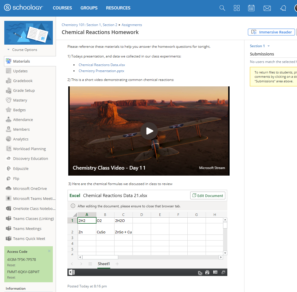The width and height of the screenshot is (297, 292).
Task: Click the Assignments breadcrumb link
Action: pos(132,25)
